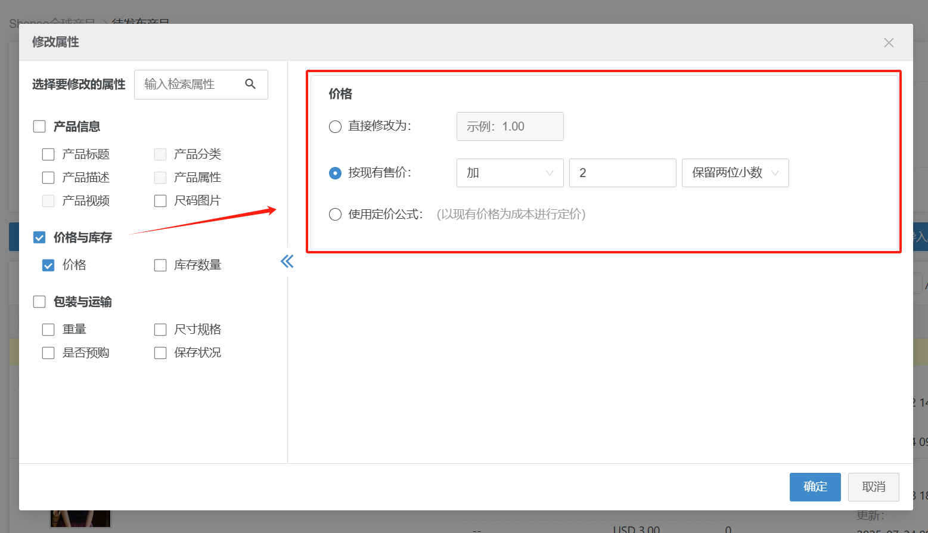The image size is (928, 533).
Task: Select the 按现有售价 radio option
Action: (x=335, y=173)
